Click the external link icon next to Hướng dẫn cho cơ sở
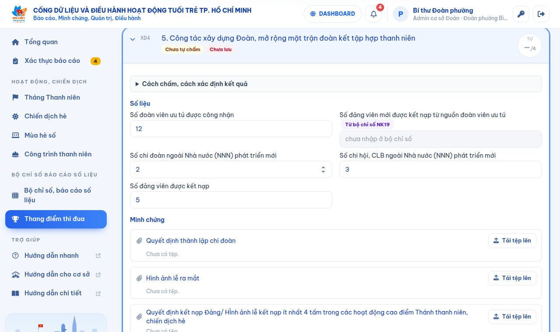The image size is (560, 332). point(98,275)
